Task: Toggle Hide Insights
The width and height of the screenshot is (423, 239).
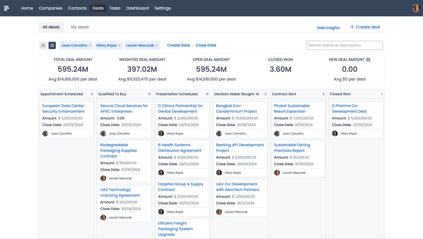Action: point(328,27)
